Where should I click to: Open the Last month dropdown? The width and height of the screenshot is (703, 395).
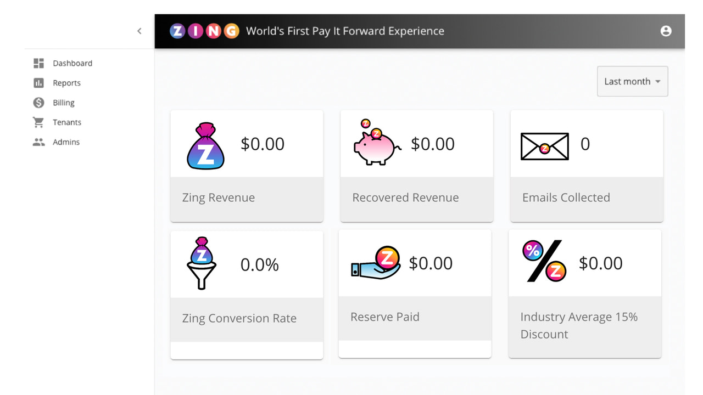(x=632, y=81)
